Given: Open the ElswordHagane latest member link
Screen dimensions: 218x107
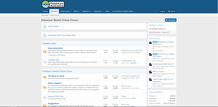Looking at the screenshot, I should [x=169, y=103].
